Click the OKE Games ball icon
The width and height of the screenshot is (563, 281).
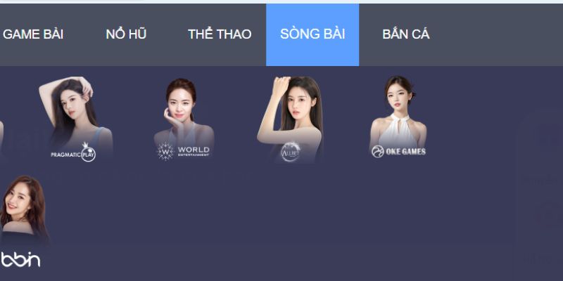378,152
